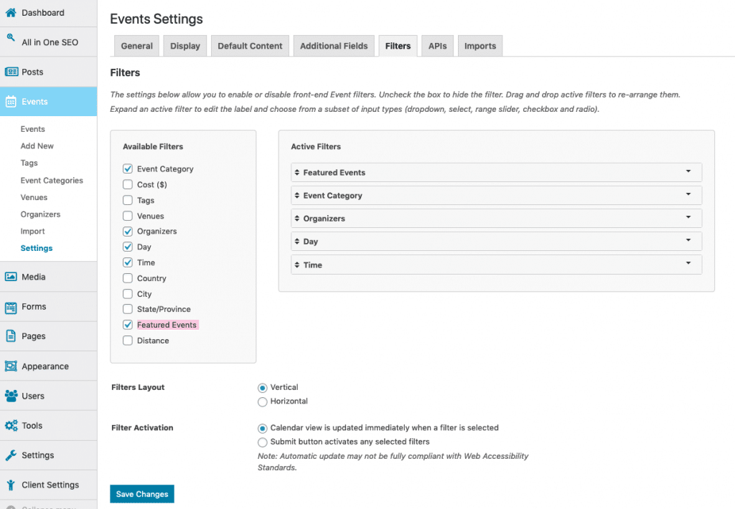Click the Media icon in sidebar
This screenshot has width=735, height=509.
point(11,277)
